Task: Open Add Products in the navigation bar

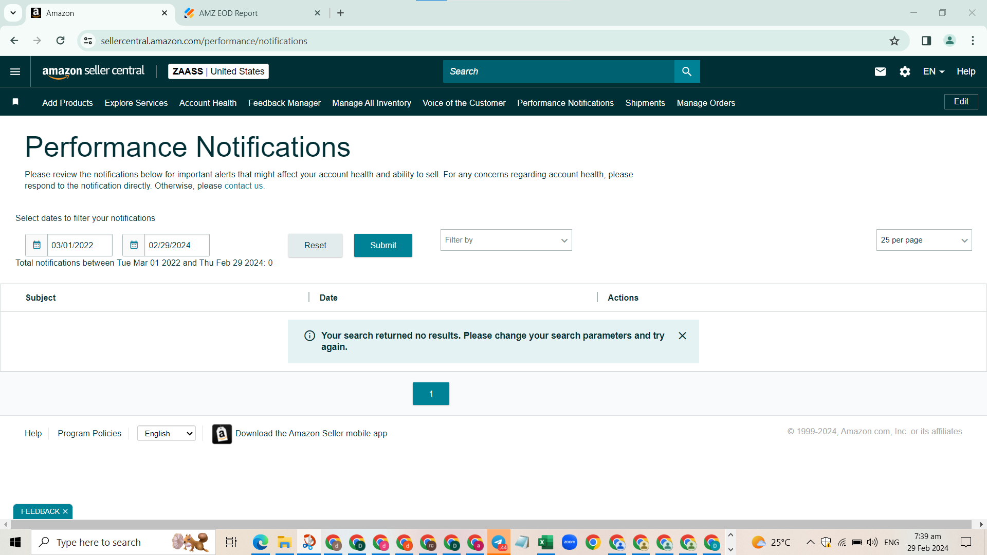Action: pyautogui.click(x=67, y=103)
